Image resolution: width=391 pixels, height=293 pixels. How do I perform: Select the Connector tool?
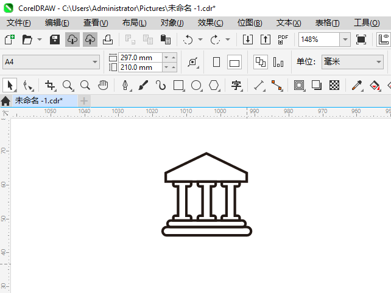point(277,85)
